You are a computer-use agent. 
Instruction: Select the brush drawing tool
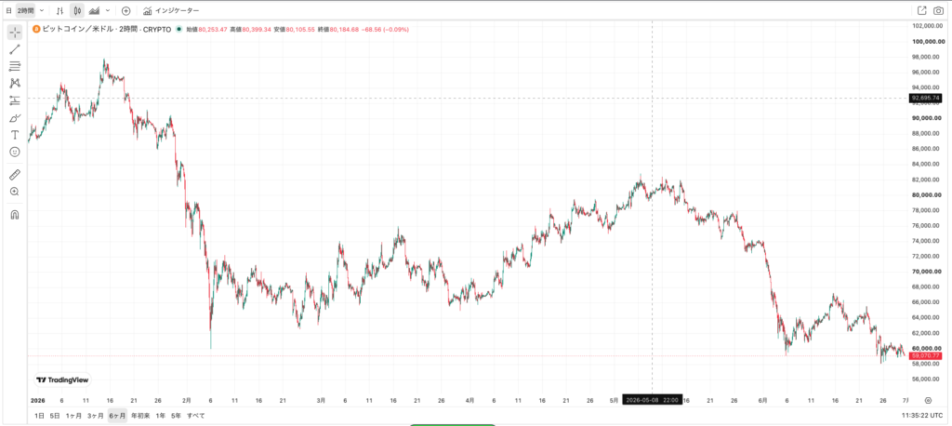click(x=15, y=117)
